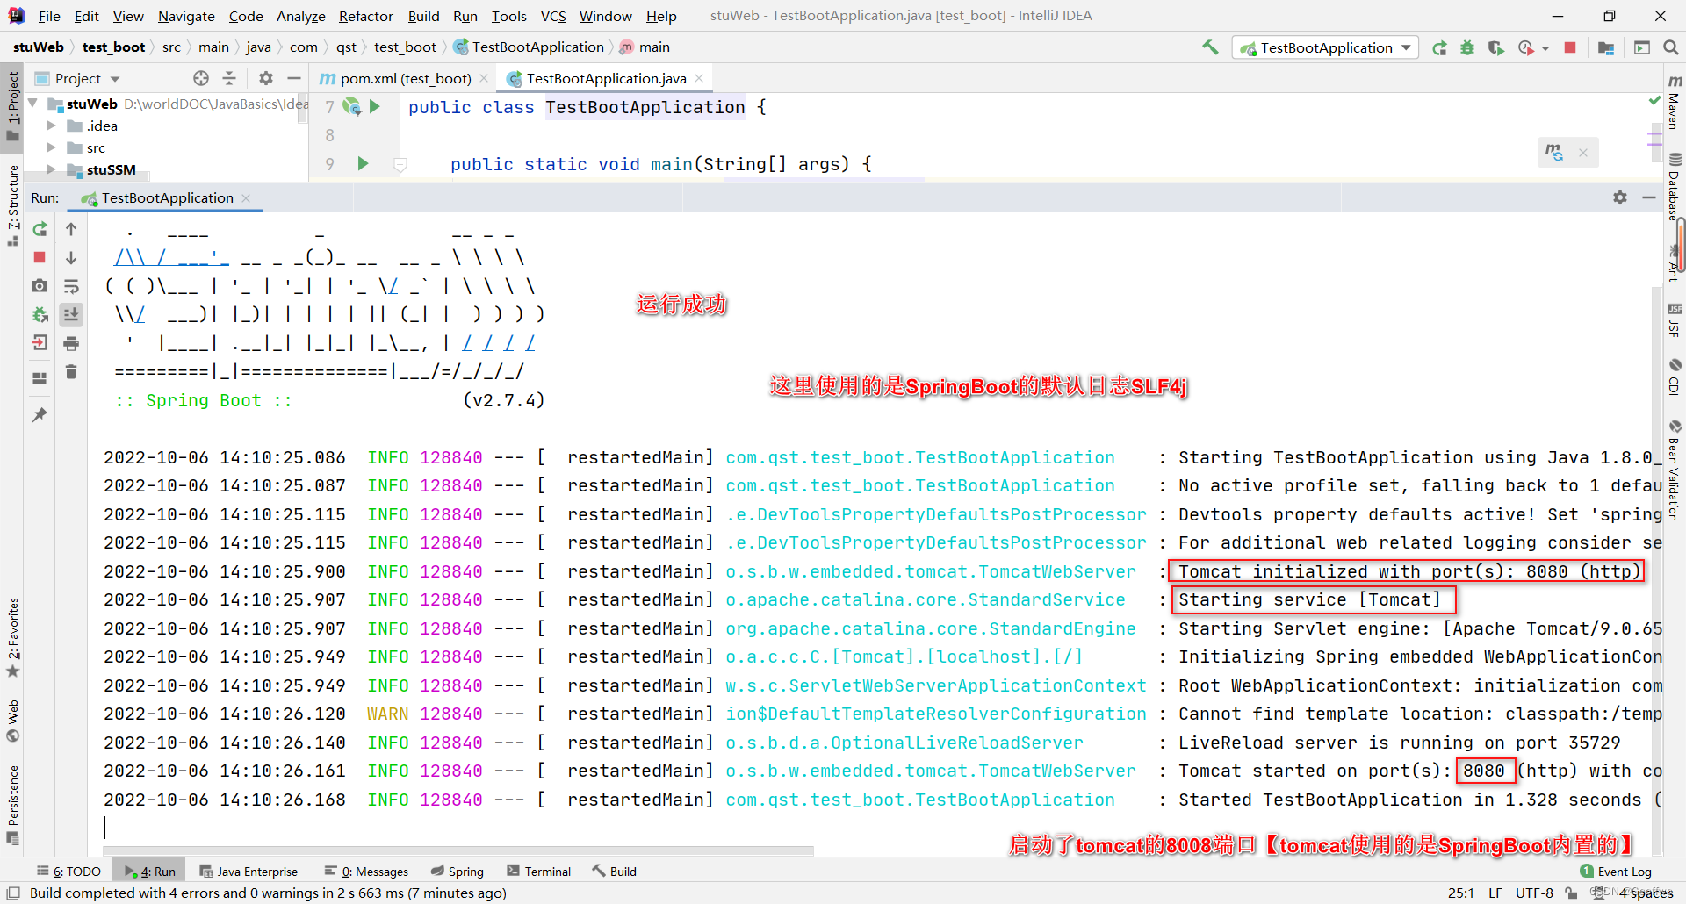Load Maven changes floating icon
The image size is (1686, 904).
[x=1554, y=153]
